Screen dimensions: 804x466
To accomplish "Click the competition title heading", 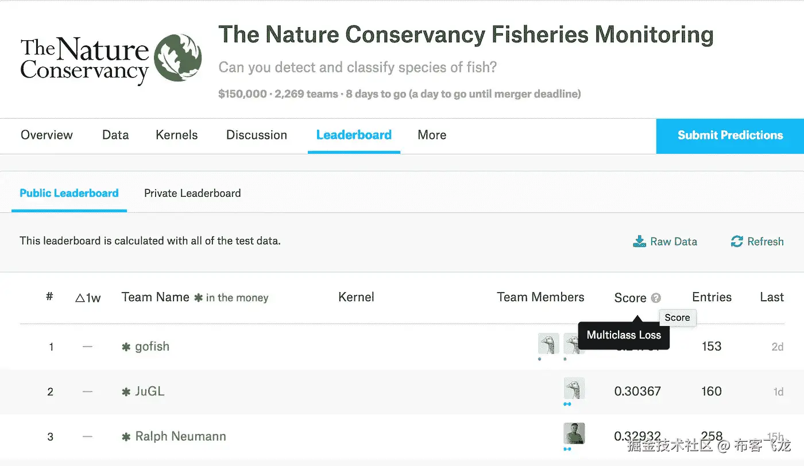I will pos(466,35).
